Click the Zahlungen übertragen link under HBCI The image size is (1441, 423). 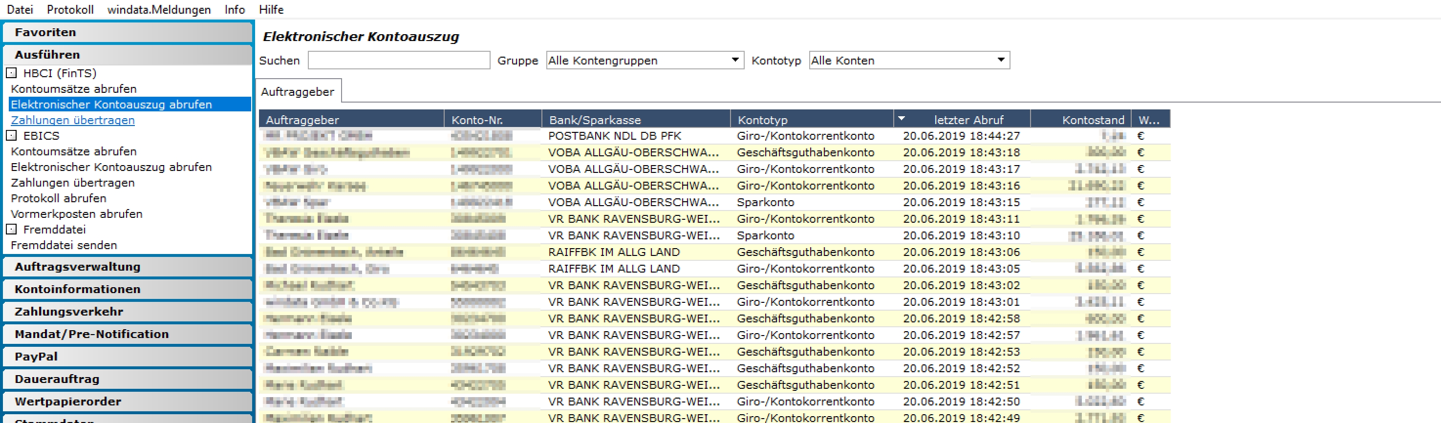[x=73, y=120]
